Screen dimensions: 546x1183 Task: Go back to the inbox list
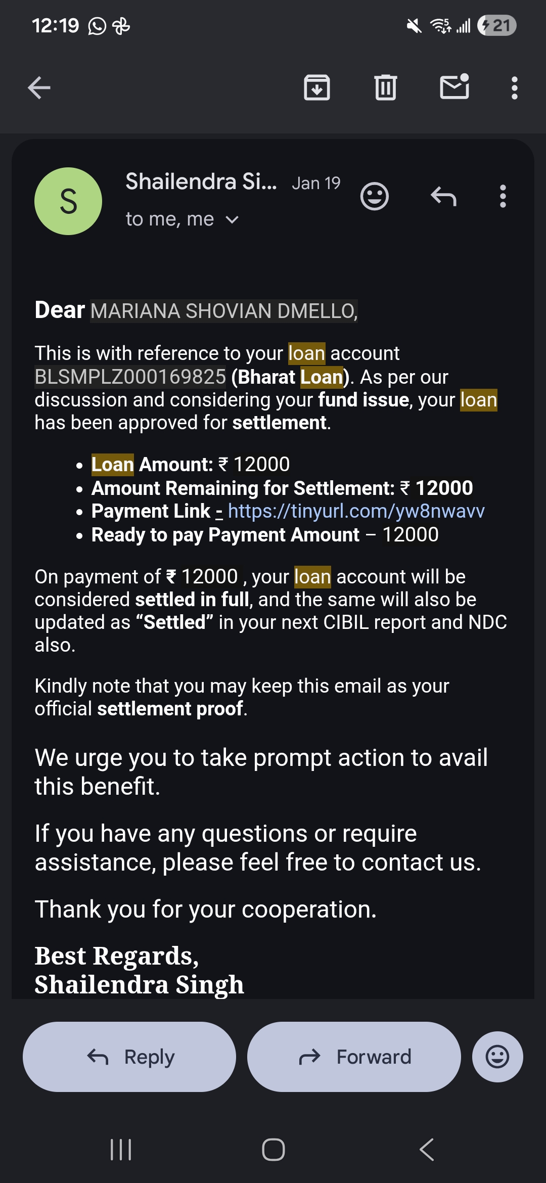coord(39,88)
